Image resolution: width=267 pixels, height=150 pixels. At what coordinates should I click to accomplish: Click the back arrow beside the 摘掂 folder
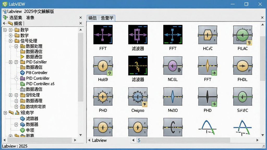[x=5, y=23]
